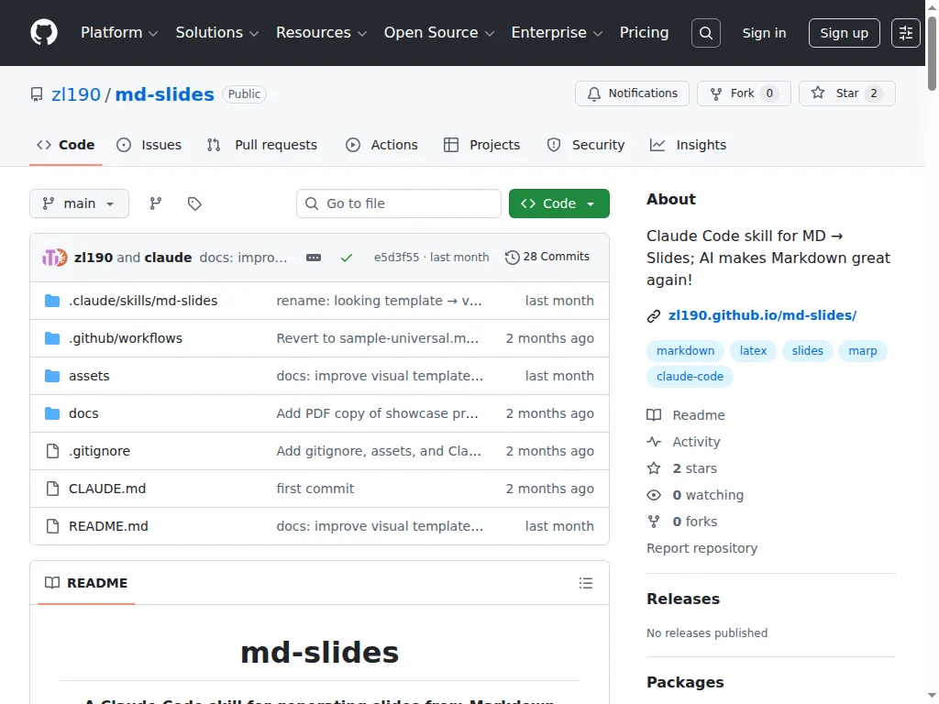Click the history clock icon by 28 Commits
939x704 pixels.
click(x=512, y=258)
